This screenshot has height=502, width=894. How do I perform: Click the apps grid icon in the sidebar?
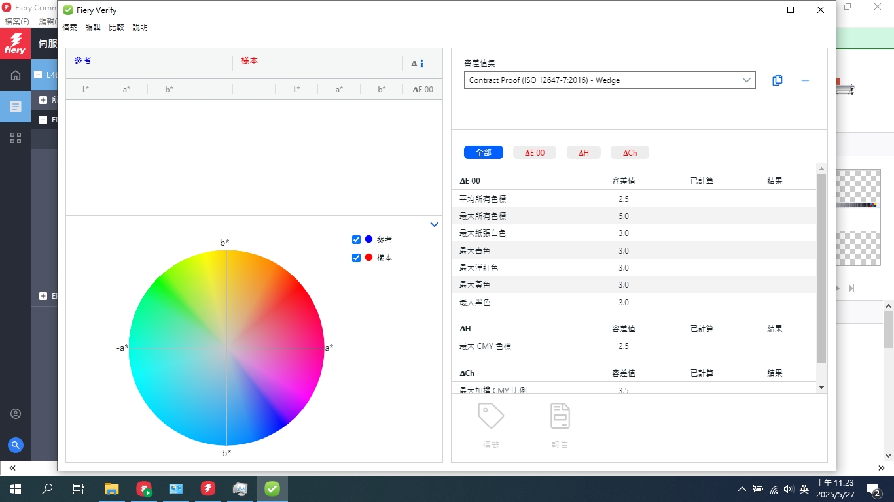pos(14,137)
